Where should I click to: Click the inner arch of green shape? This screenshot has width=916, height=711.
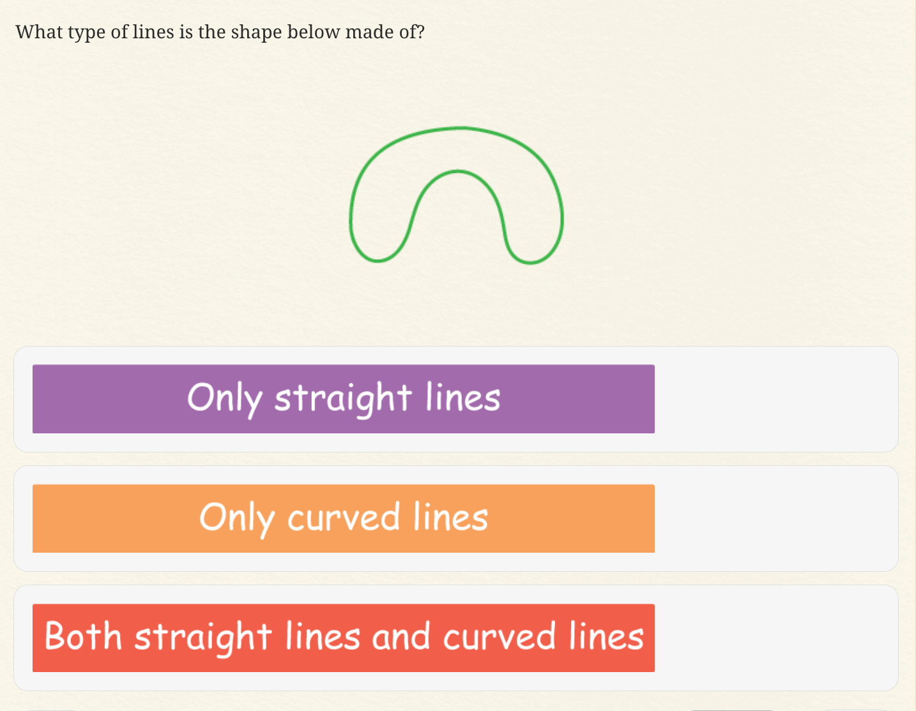(457, 172)
